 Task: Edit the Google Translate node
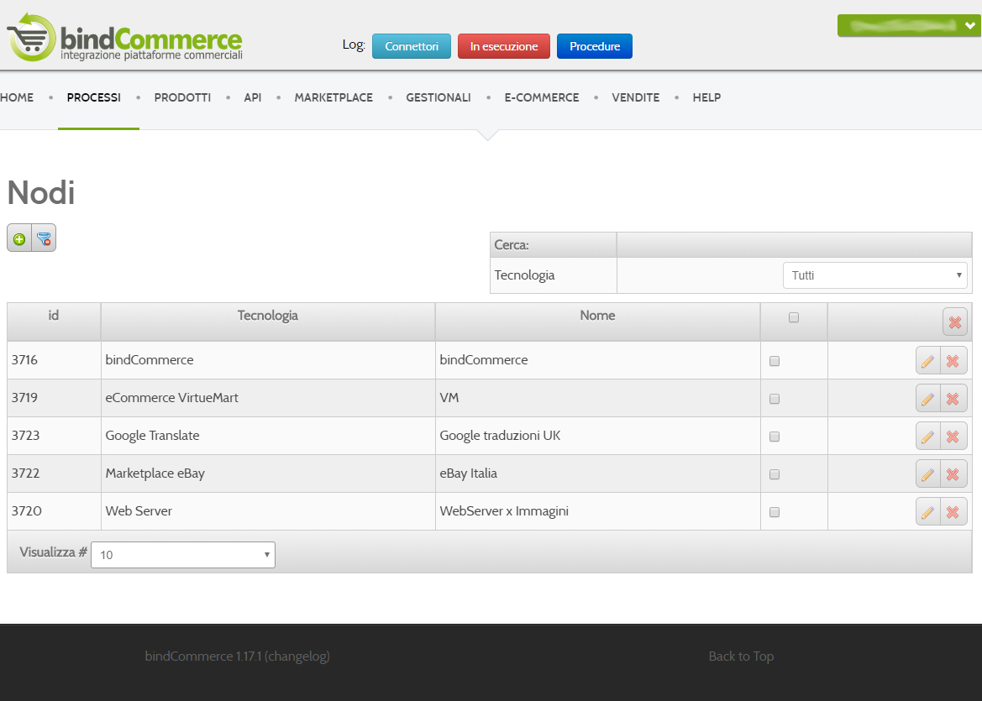[927, 437]
